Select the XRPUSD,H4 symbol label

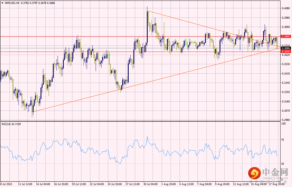12,3
